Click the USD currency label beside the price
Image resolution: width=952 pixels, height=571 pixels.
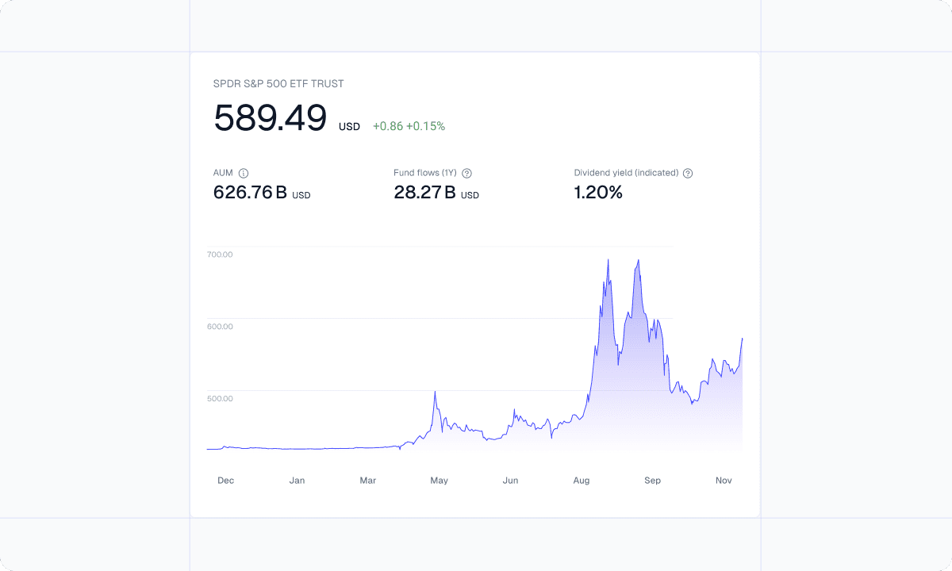pos(349,127)
